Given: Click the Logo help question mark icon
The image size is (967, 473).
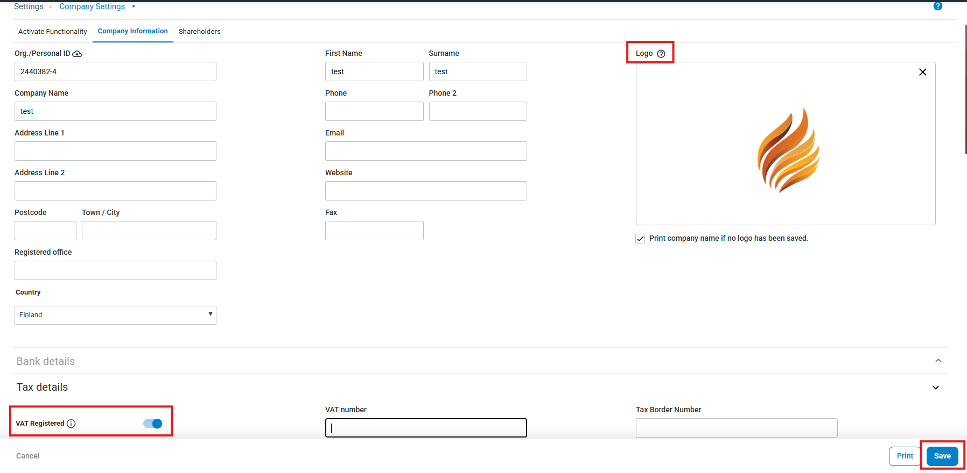Looking at the screenshot, I should (661, 54).
